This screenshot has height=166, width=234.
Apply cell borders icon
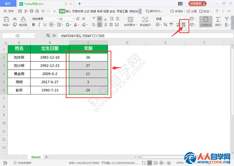click(51, 25)
